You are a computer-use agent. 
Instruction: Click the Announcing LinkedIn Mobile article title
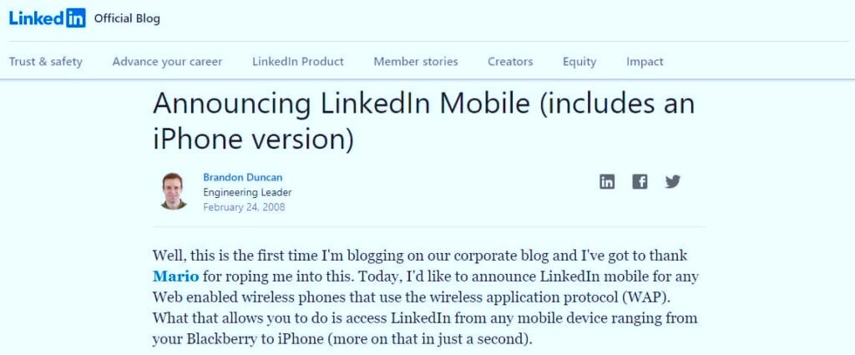coord(423,122)
